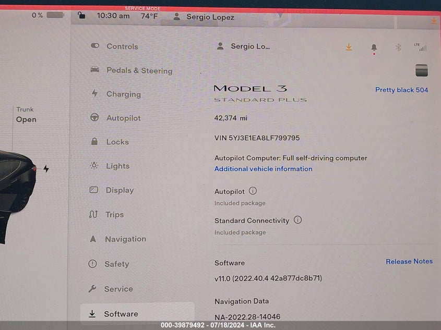Viewport: 441px width, 330px height.
Task: Tap the unlocked padlock in status bar
Action: 81,15
